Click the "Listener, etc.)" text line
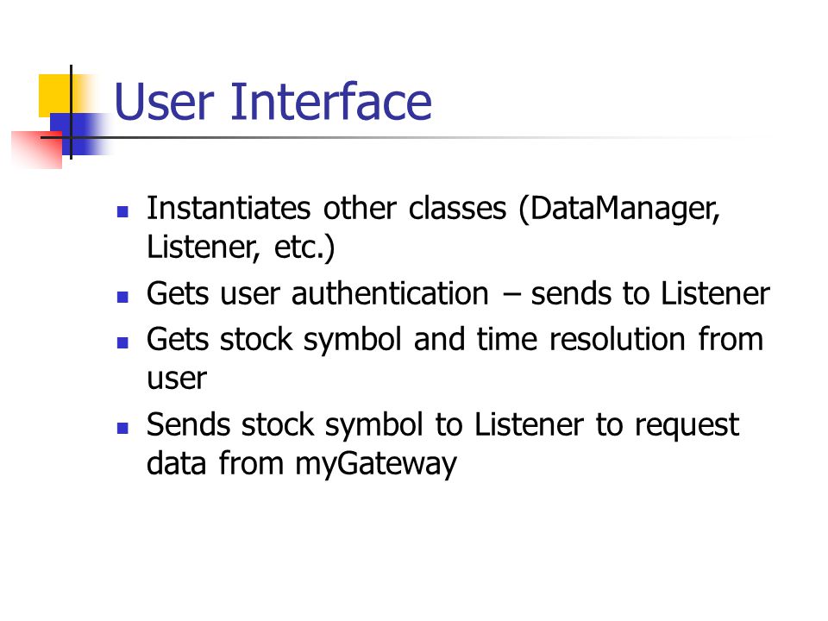This screenshot has height=621, width=828. click(241, 248)
